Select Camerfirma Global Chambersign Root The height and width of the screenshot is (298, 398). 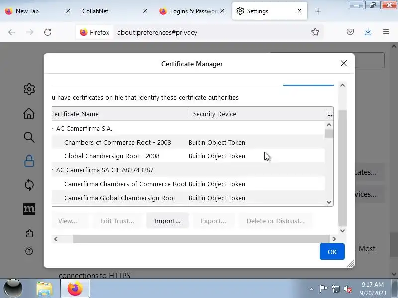click(x=188, y=198)
